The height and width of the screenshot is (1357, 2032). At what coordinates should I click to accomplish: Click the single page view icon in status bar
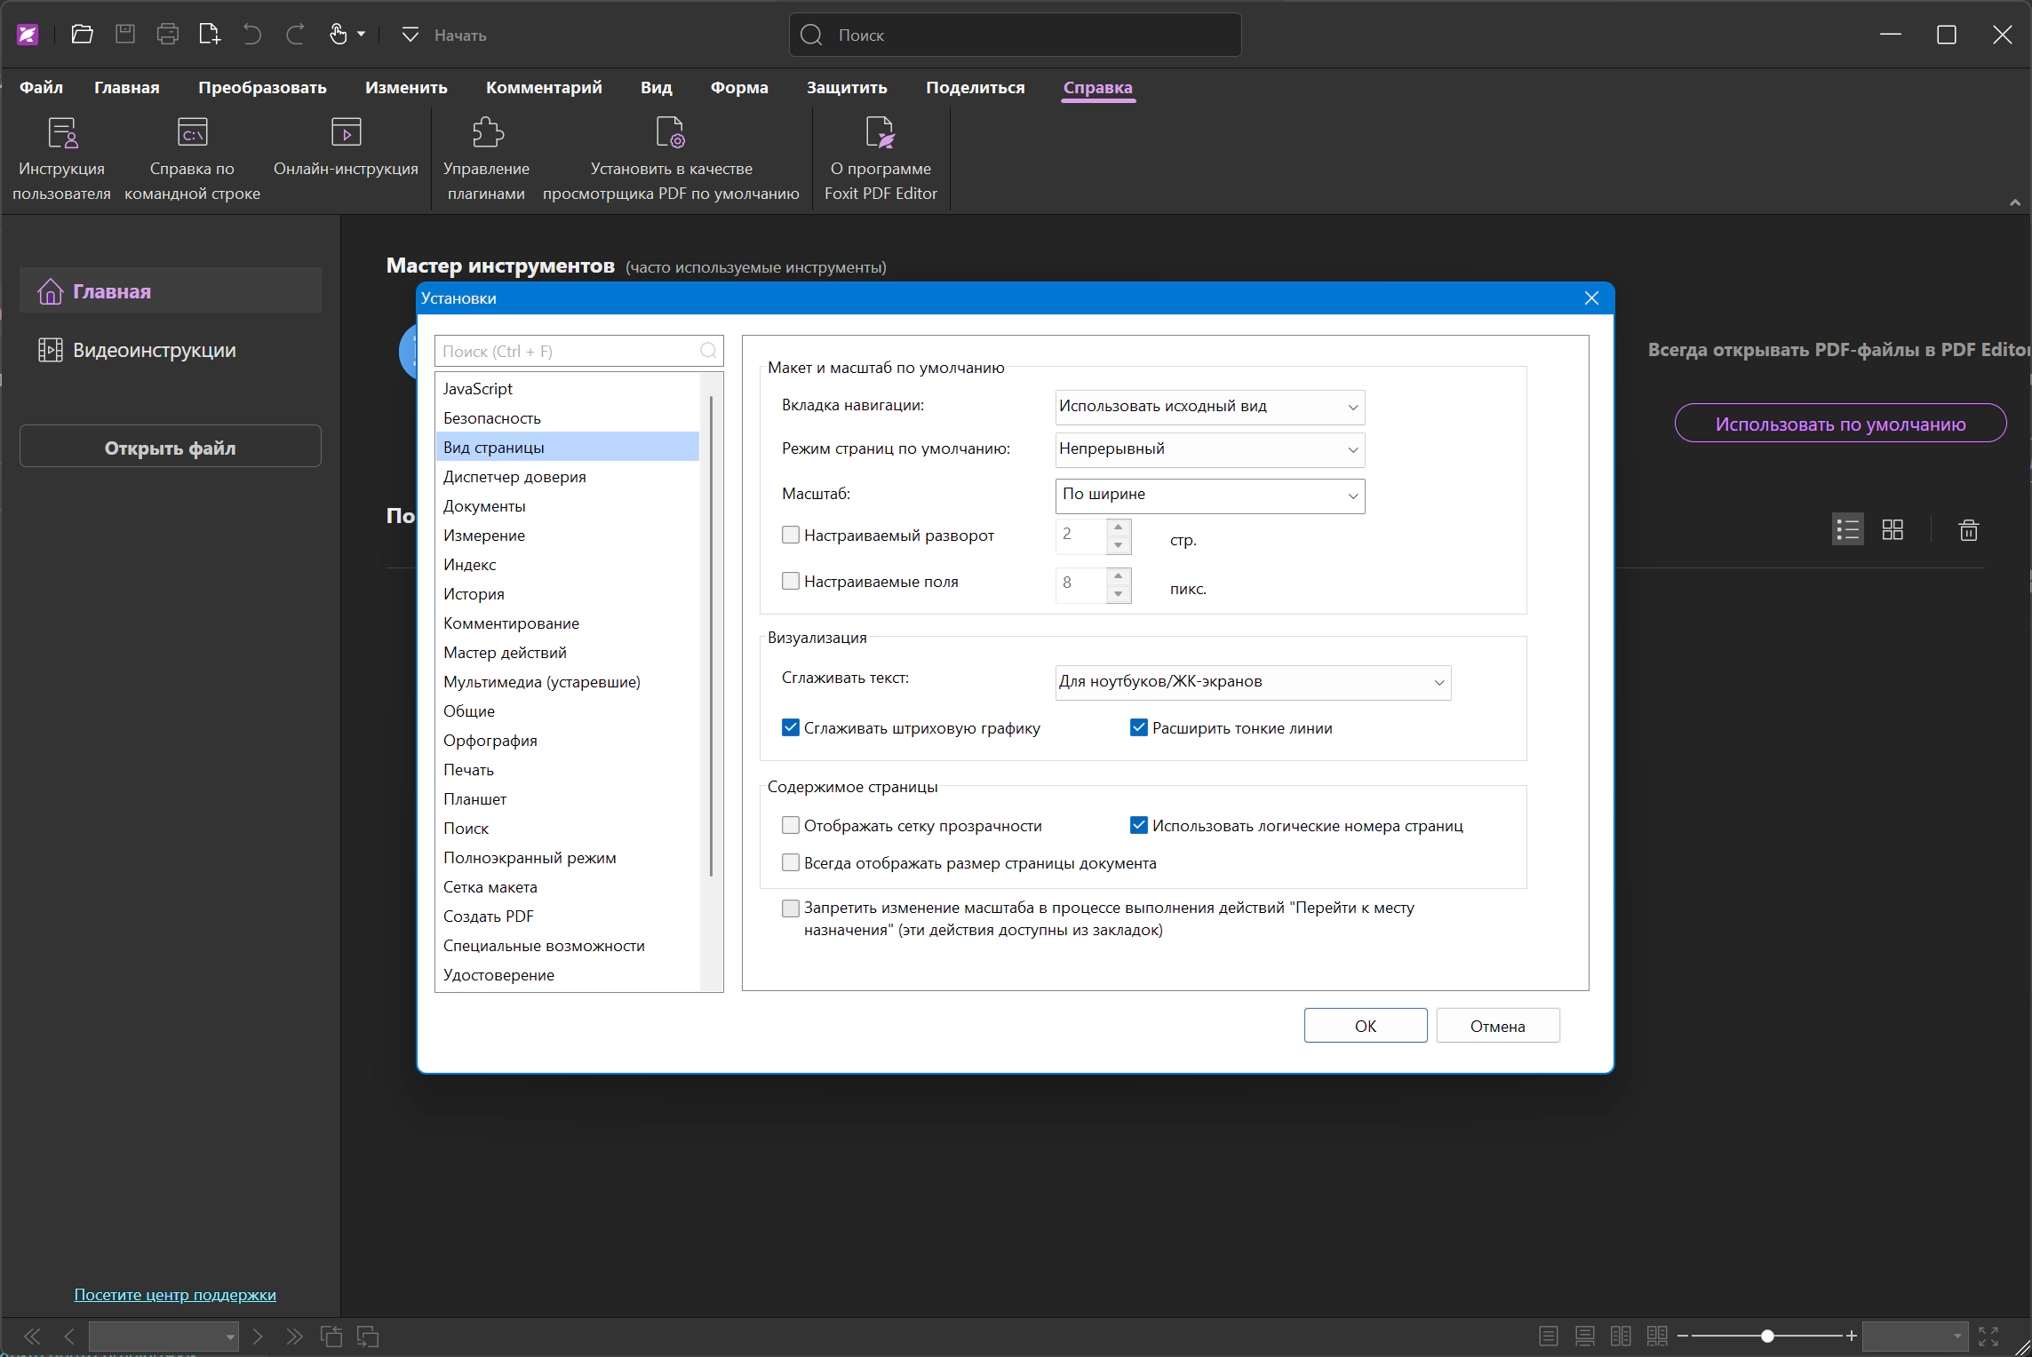tap(1549, 1336)
